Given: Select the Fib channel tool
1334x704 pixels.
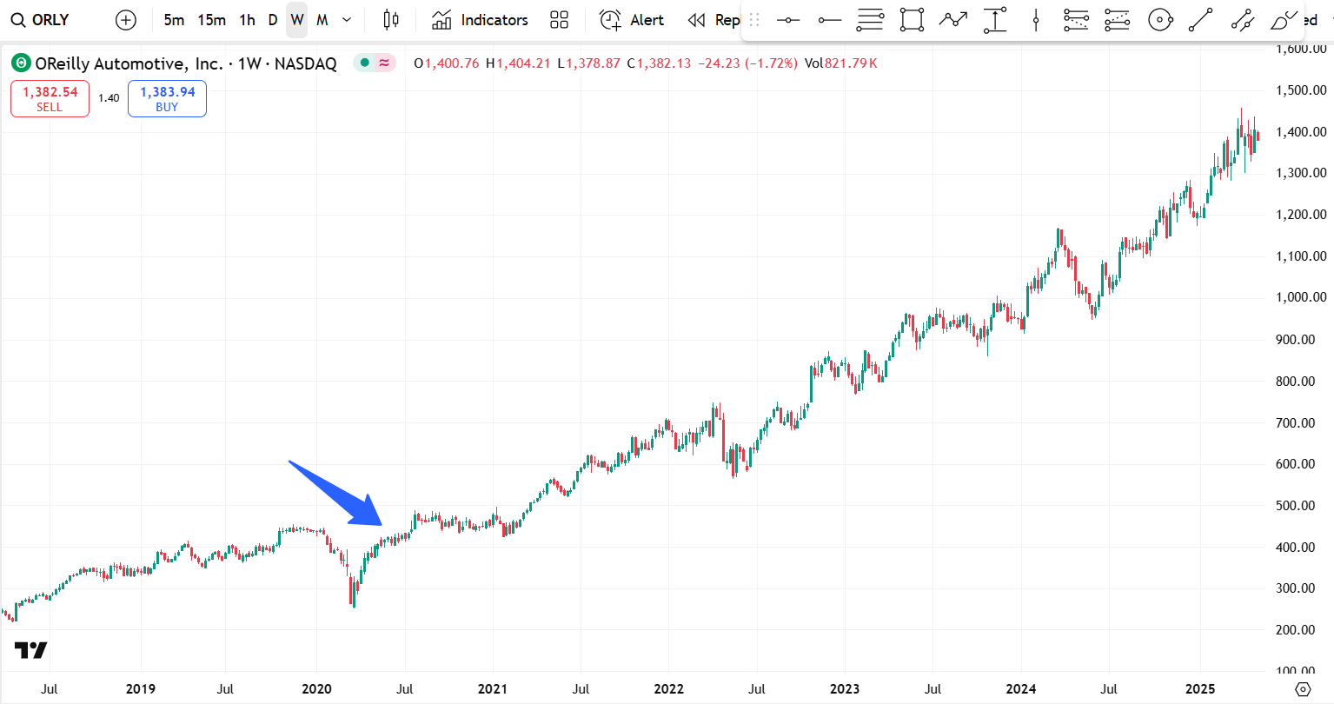Looking at the screenshot, I should pos(1118,19).
